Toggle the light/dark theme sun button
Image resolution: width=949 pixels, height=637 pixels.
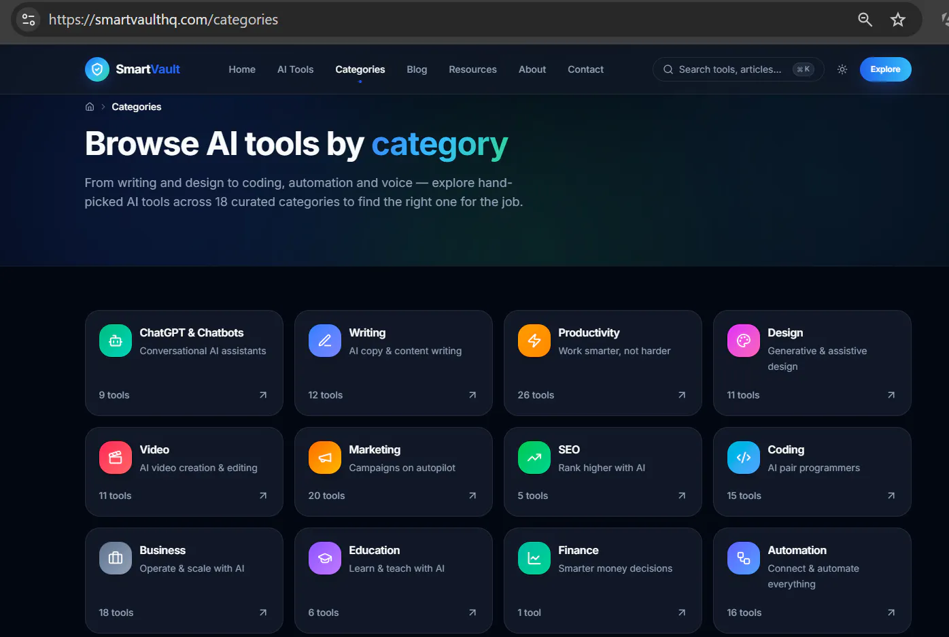click(x=842, y=69)
